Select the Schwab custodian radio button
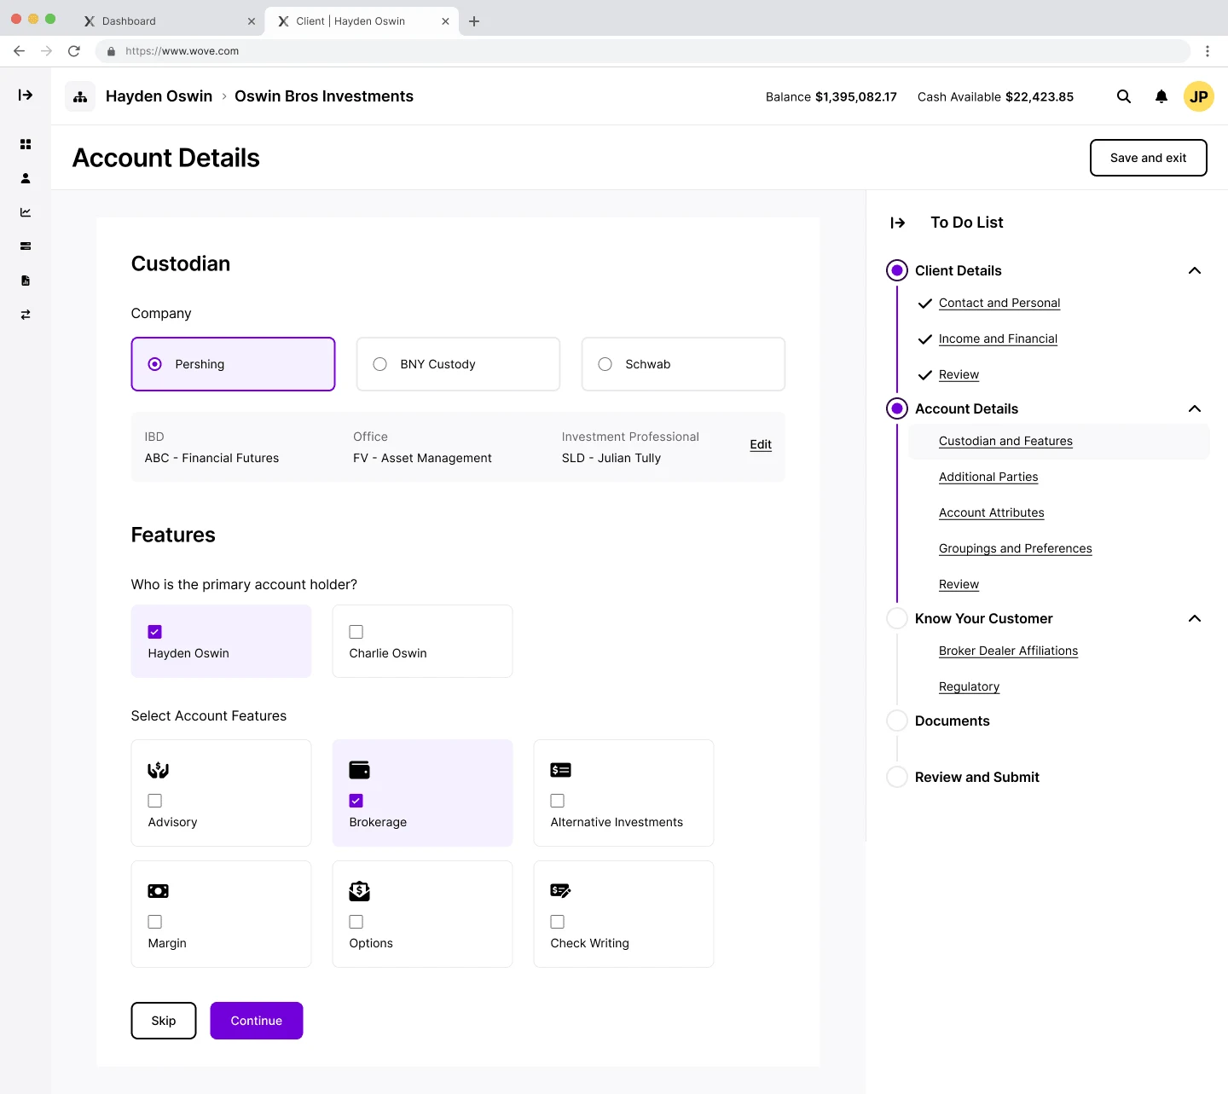 tap(605, 364)
